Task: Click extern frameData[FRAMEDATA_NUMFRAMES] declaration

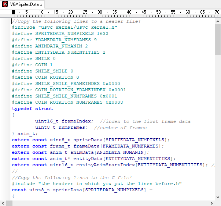Action: (x=88, y=146)
